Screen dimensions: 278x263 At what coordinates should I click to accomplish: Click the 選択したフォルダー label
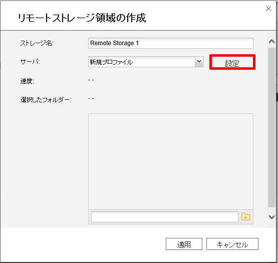pos(46,100)
